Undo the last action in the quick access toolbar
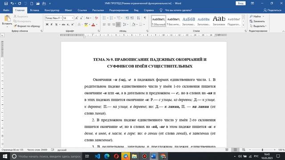This screenshot has width=285, height=160. coord(12,4)
